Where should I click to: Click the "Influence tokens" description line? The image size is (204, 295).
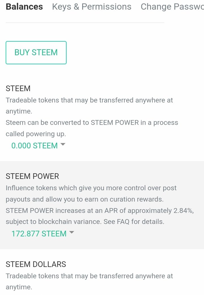coord(91,188)
